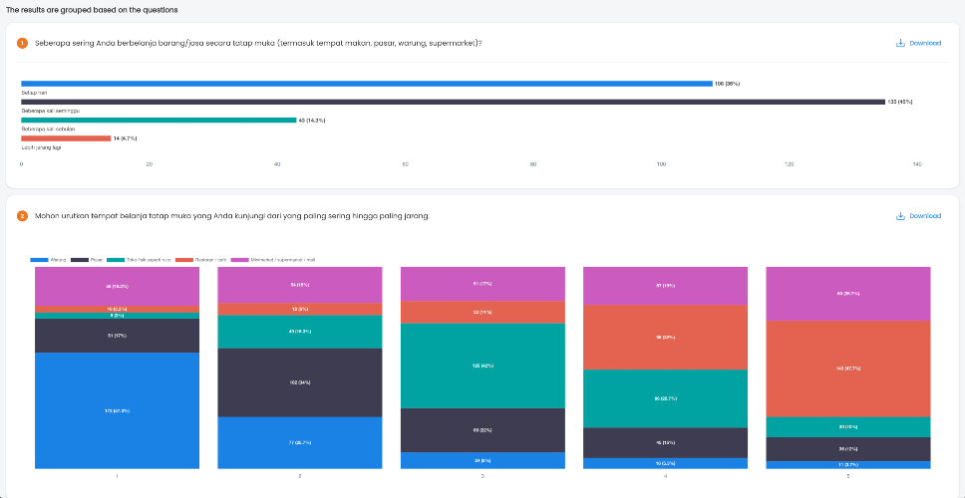Select rank 3 blue '24 (8%)' segment
This screenshot has width=965, height=498.
[482, 460]
